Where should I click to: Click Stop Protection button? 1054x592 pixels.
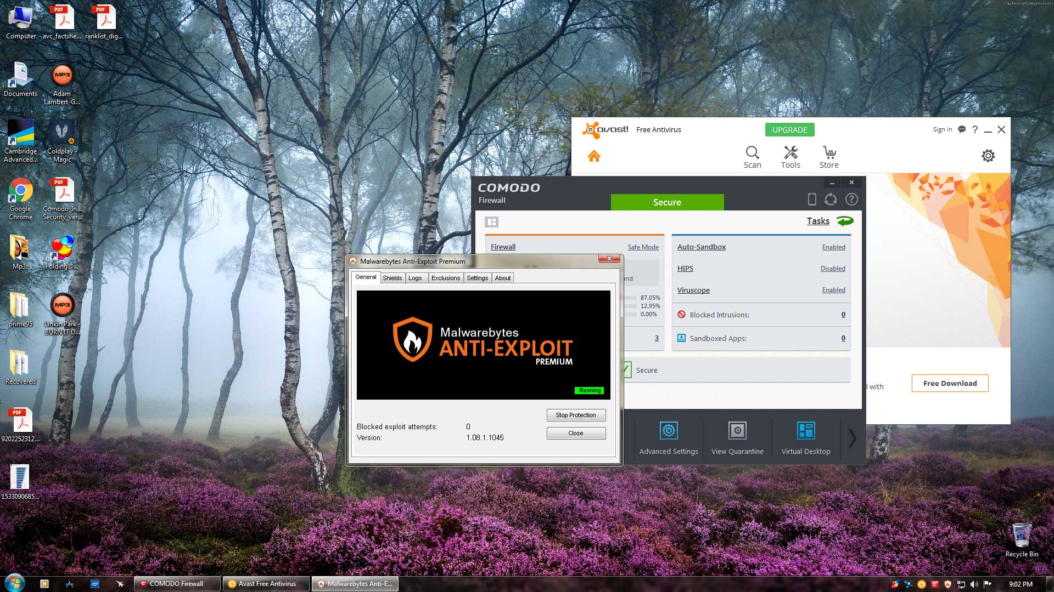pos(575,415)
